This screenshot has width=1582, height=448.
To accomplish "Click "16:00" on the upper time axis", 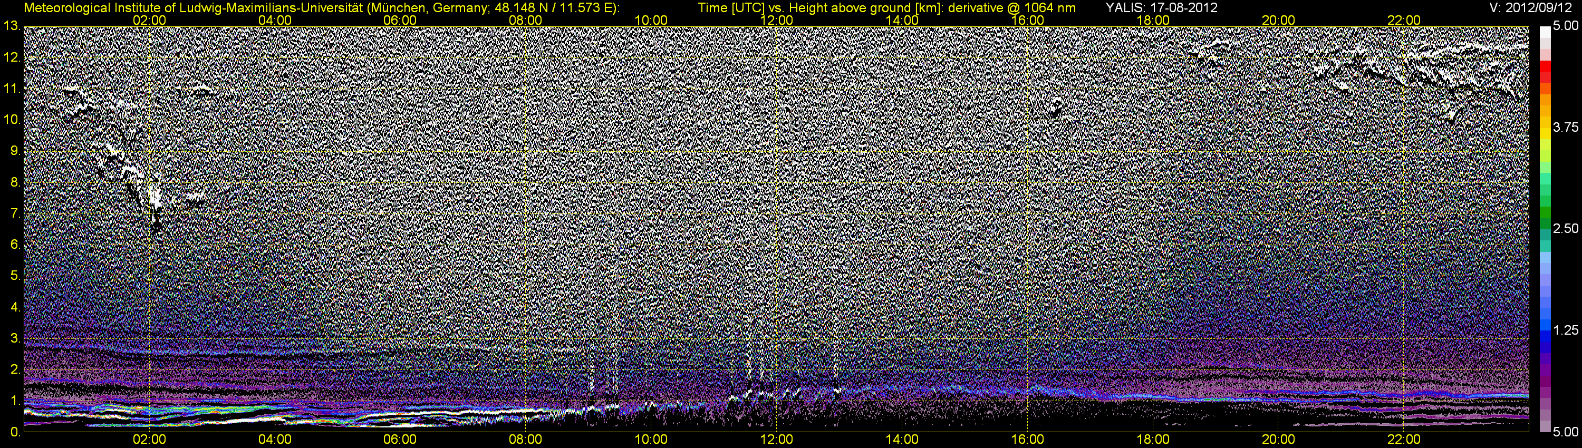I will point(1027,20).
